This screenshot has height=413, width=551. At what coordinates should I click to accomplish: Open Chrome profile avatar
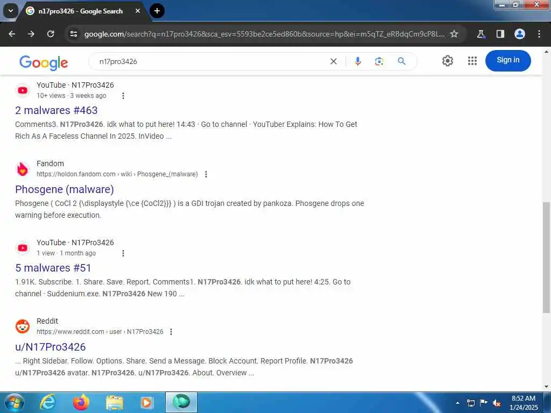(x=520, y=34)
